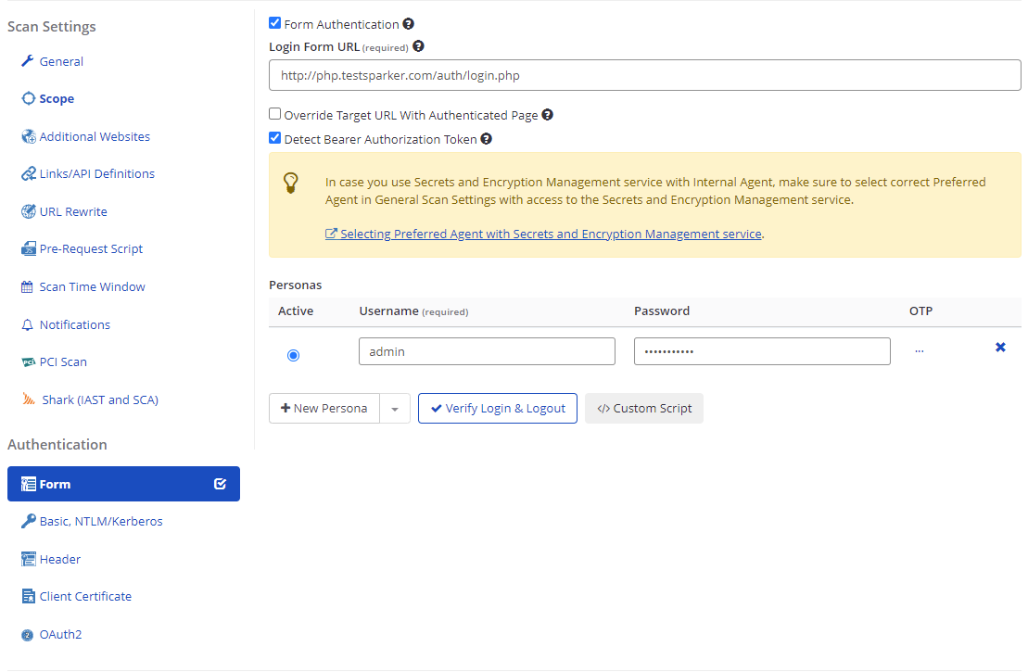Click the help icon beside Form Authentication
The width and height of the screenshot is (1028, 672).
(409, 25)
